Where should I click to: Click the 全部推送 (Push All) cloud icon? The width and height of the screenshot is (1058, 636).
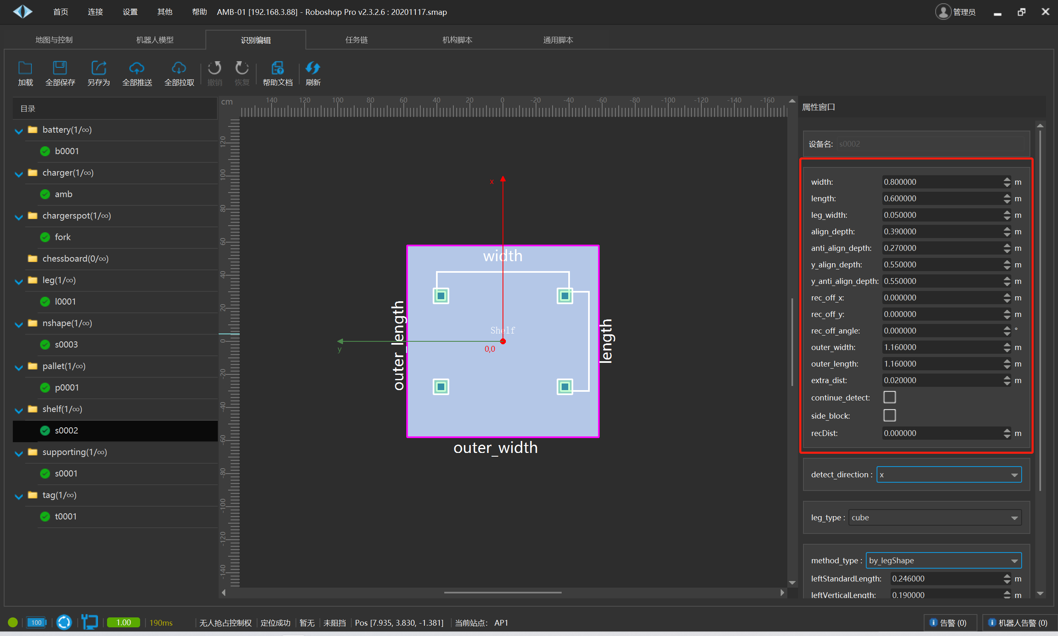pyautogui.click(x=137, y=68)
